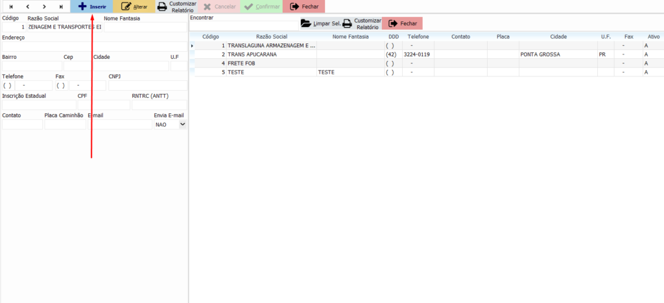Click next record navigation arrow
Viewport: 664px width, 303px height.
(x=44, y=6)
